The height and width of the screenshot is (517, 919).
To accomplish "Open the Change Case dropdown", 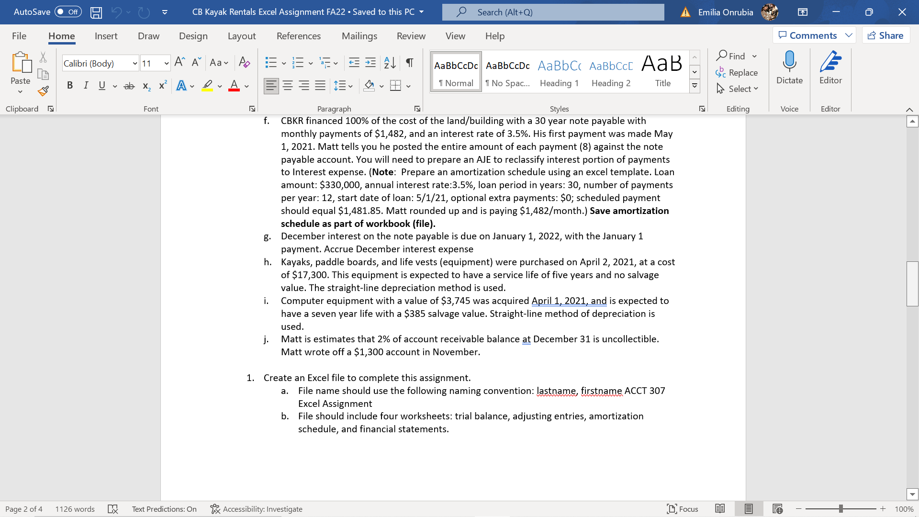I will pyautogui.click(x=219, y=62).
